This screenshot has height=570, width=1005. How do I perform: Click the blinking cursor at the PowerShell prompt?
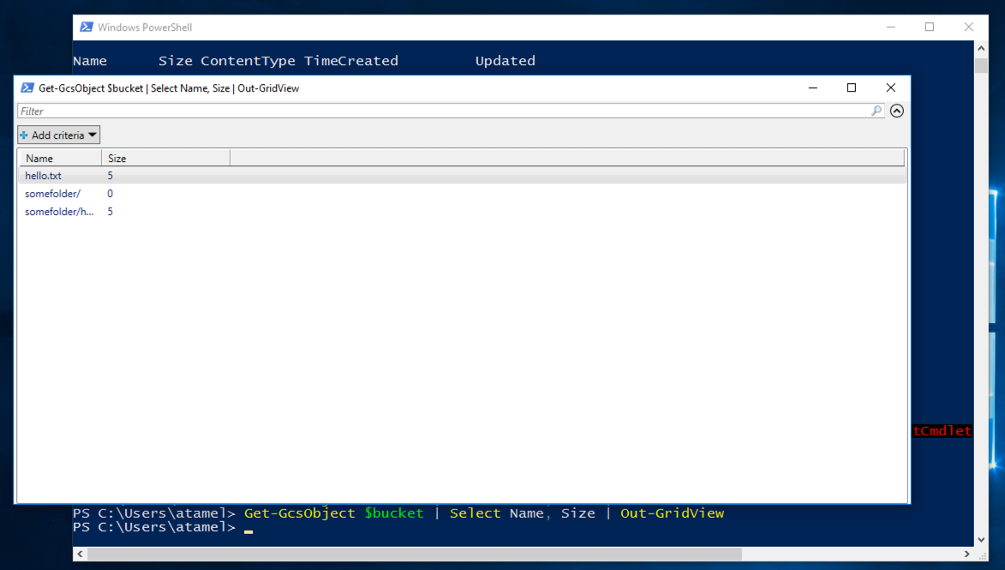click(x=248, y=527)
